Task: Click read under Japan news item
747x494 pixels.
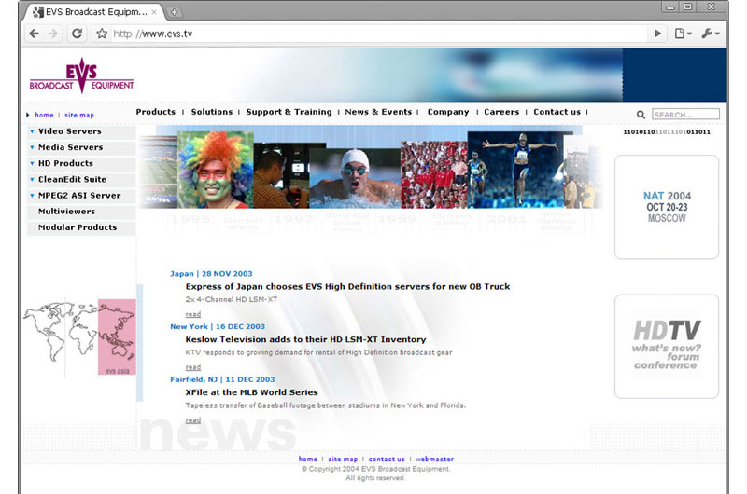Action: click(x=193, y=314)
